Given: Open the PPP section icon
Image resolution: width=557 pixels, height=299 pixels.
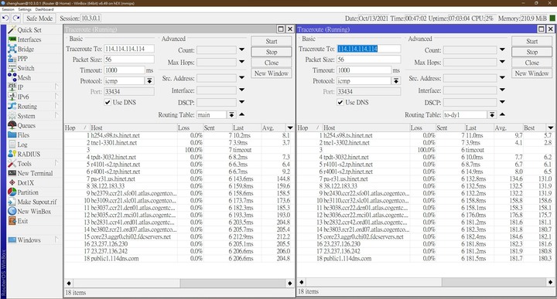Looking at the screenshot, I should 12,59.
